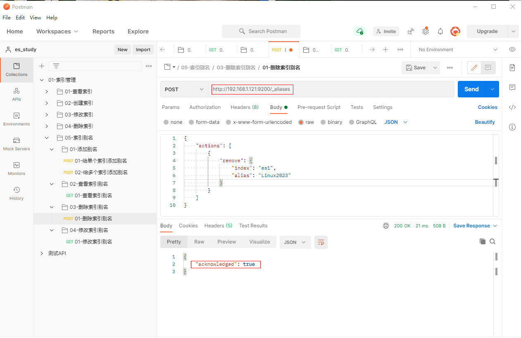Viewport: 521px width, 338px height.
Task: Open the notifications bell icon
Action: [x=440, y=31]
